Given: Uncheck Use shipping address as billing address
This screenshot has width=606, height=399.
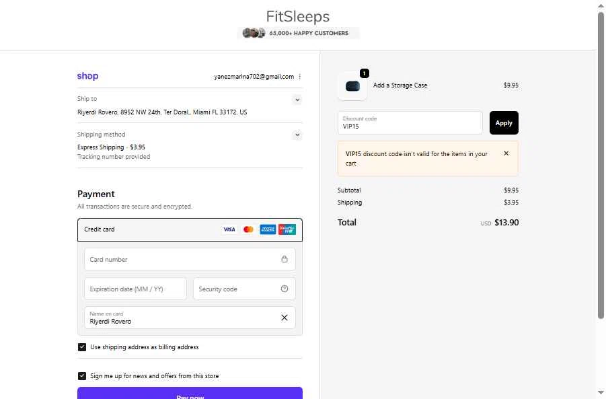Looking at the screenshot, I should (x=82, y=347).
